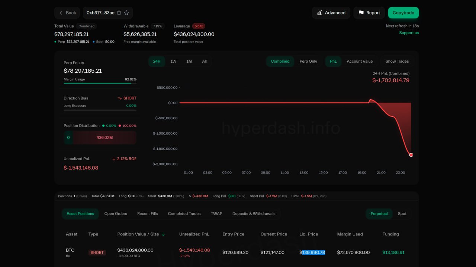476x267 pixels.
Task: Enable Show Trades on chart
Action: point(397,62)
